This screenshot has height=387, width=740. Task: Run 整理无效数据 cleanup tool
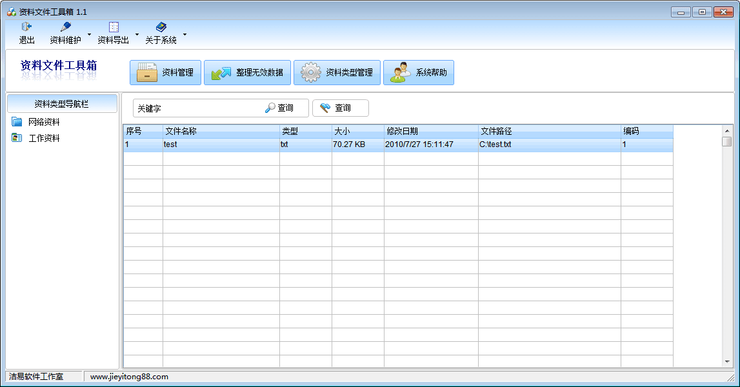248,73
